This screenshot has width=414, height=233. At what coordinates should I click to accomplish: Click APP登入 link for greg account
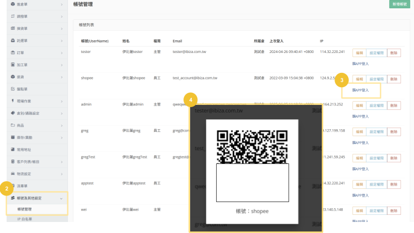tap(360, 143)
